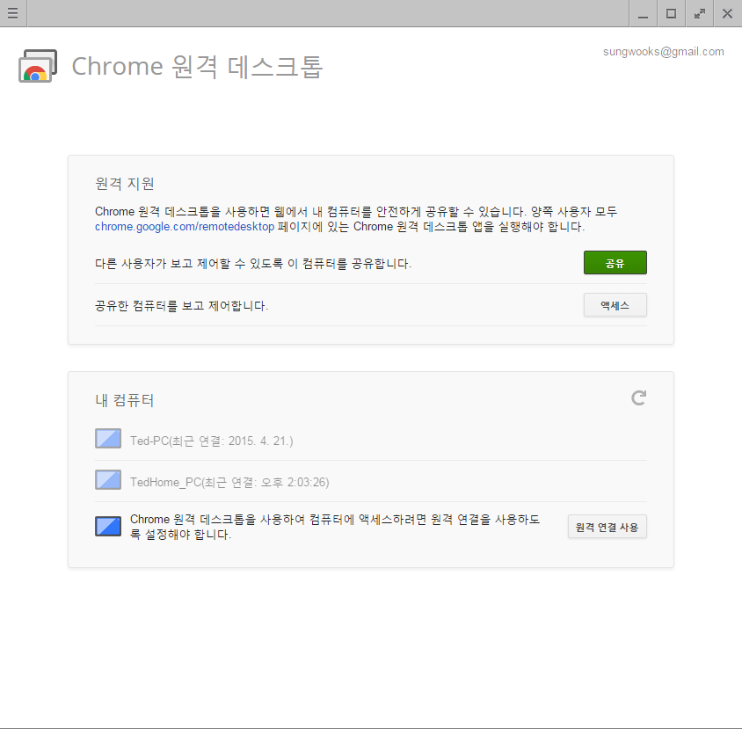Select Ted-PC(최근 연결: 2015. 4. 21.) entry
The height and width of the screenshot is (729, 742).
point(212,441)
